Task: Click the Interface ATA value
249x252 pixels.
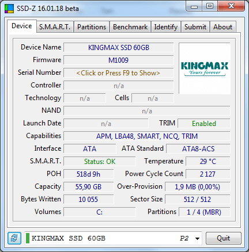Action: click(90, 149)
